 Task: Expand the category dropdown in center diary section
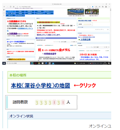[x=67, y=42]
